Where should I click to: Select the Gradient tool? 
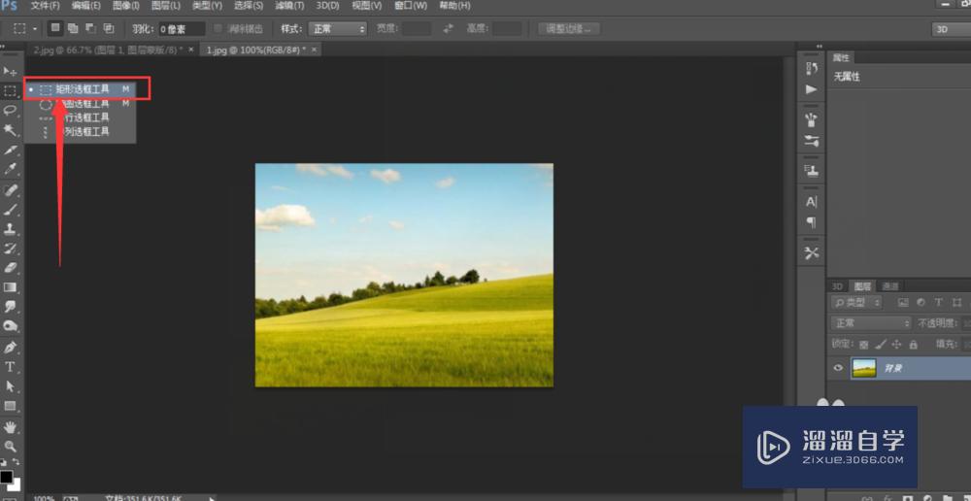(x=10, y=287)
